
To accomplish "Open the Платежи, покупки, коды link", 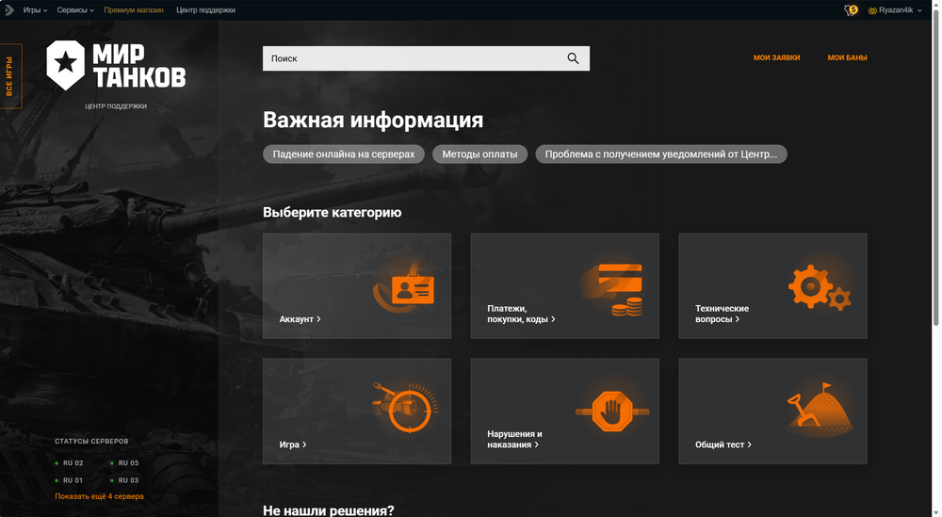I will [521, 314].
